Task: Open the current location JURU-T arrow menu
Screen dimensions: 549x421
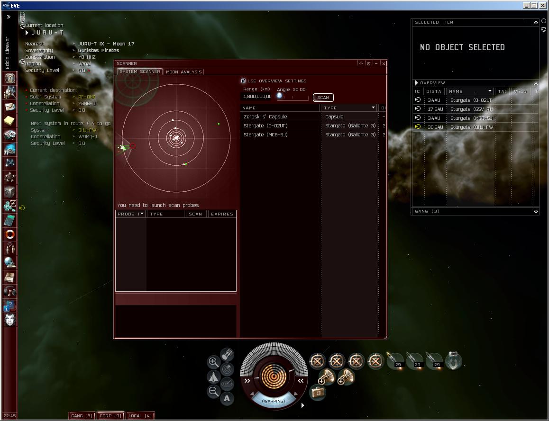Action: (27, 33)
